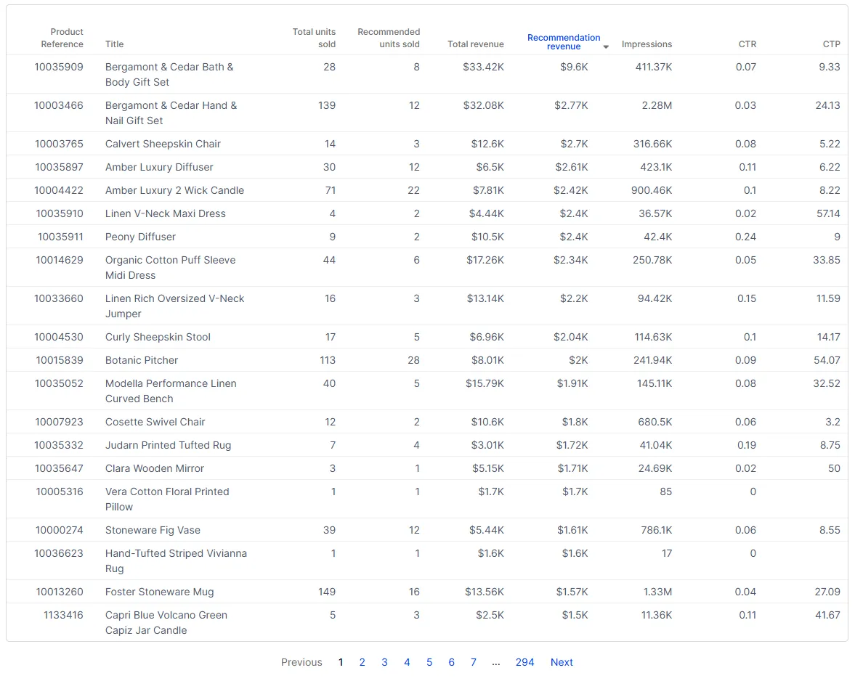Screen dimensions: 855x681
Task: Select Amber Luxury 2 Wick Candle title
Action: coord(174,190)
